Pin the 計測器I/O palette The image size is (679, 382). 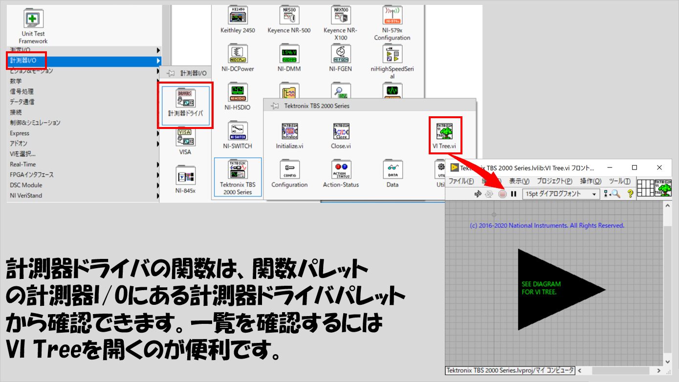point(171,73)
